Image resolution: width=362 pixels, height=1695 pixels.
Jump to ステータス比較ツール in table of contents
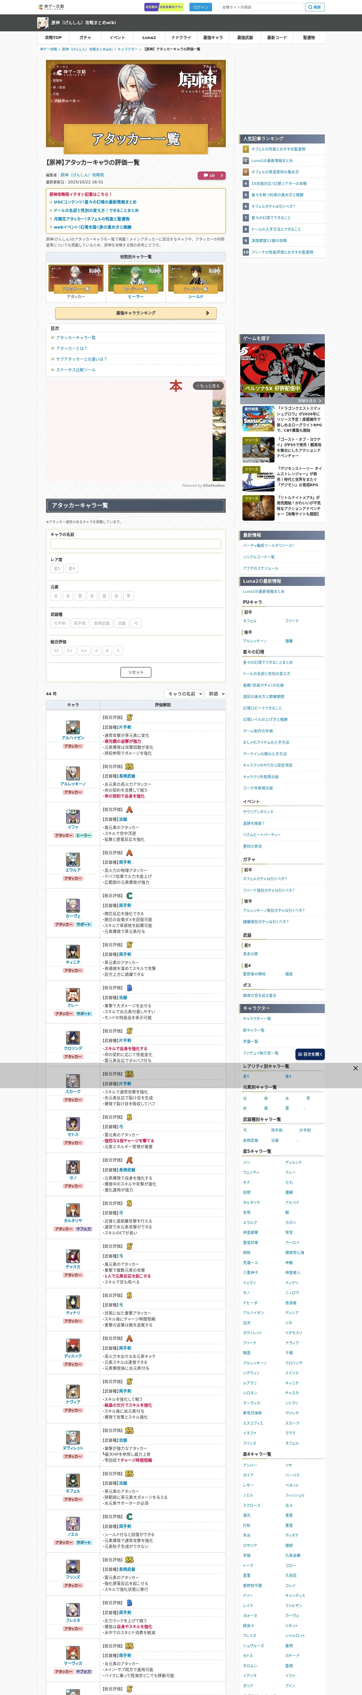pos(76,370)
